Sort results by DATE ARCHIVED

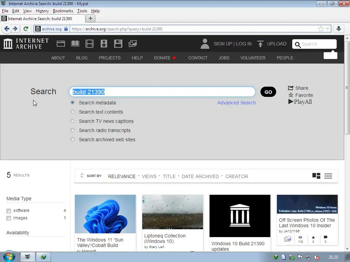200,176
